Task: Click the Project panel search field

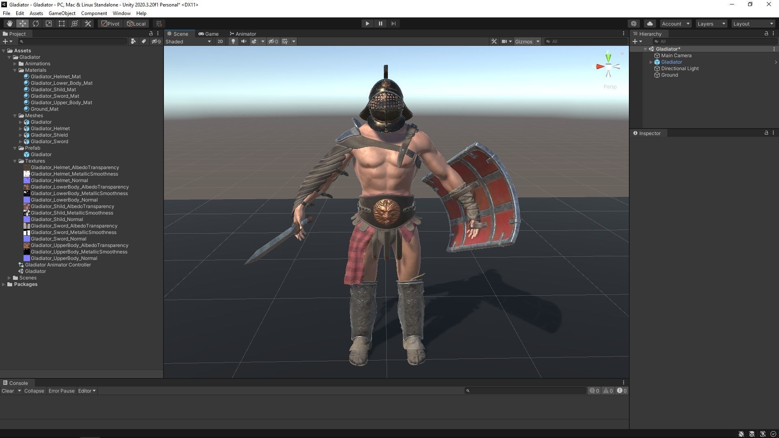Action: tap(73, 41)
